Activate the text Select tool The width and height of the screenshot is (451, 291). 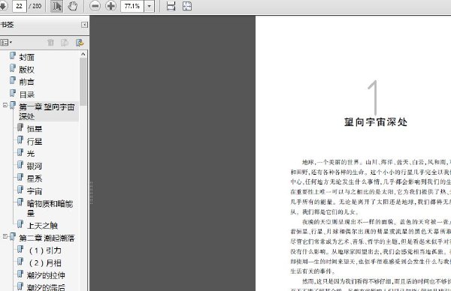pos(56,6)
